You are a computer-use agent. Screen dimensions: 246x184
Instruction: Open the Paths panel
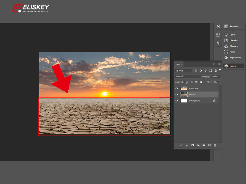pos(233,52)
